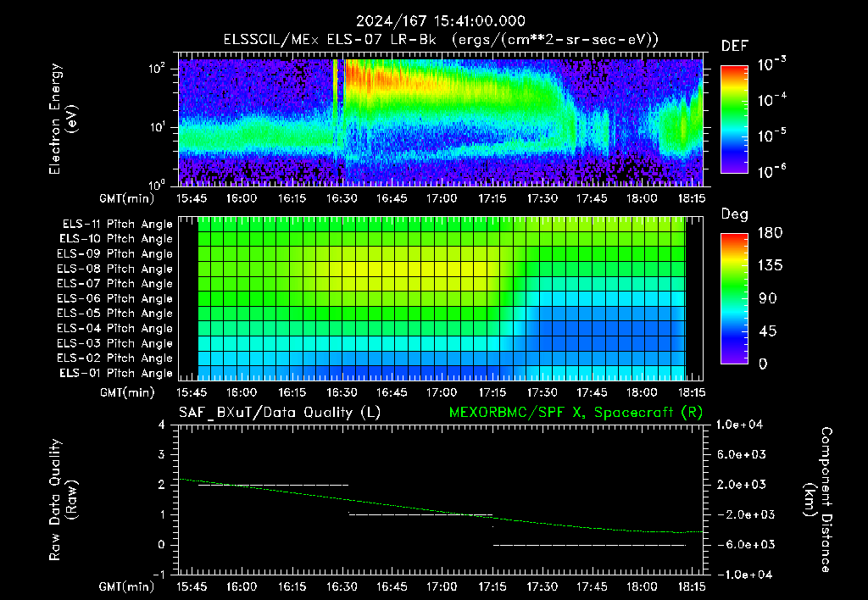Click the Raw Data Quality (Raw) axis label

[63, 499]
